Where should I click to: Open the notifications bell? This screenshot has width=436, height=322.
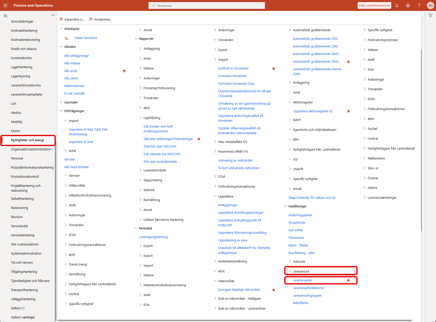click(397, 6)
